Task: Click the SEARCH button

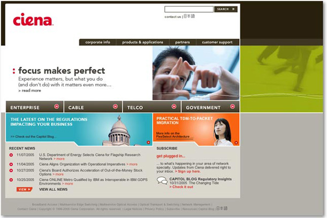Action: 226,9
